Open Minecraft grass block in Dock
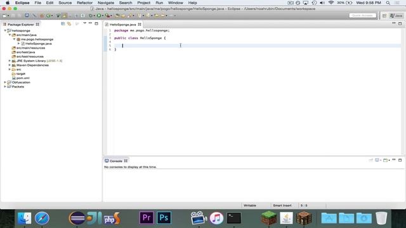This screenshot has height=228, width=406. point(268,218)
